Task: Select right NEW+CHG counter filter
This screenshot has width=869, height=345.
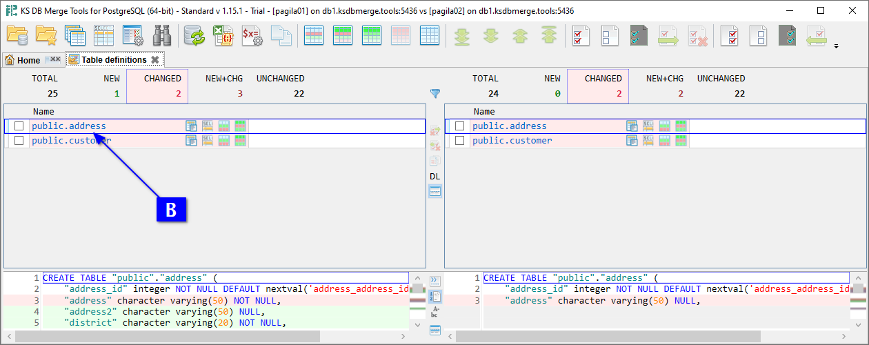Action: (664, 86)
